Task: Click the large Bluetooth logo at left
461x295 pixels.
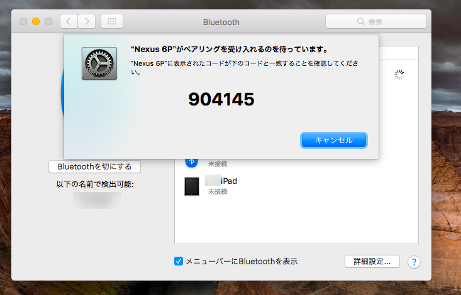Action: point(62,94)
